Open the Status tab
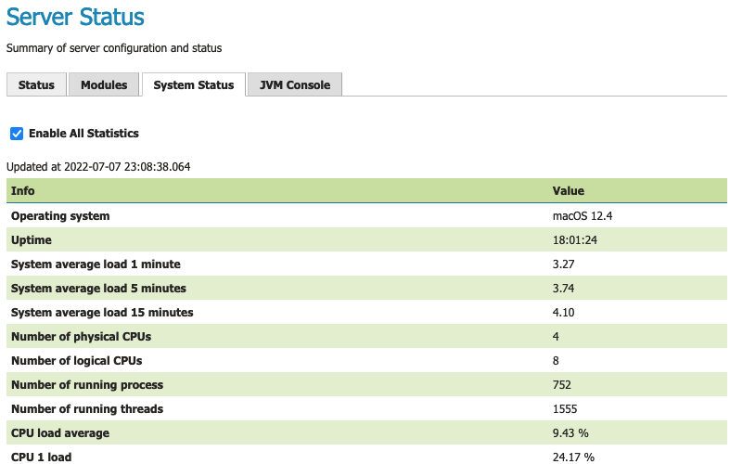 point(36,84)
